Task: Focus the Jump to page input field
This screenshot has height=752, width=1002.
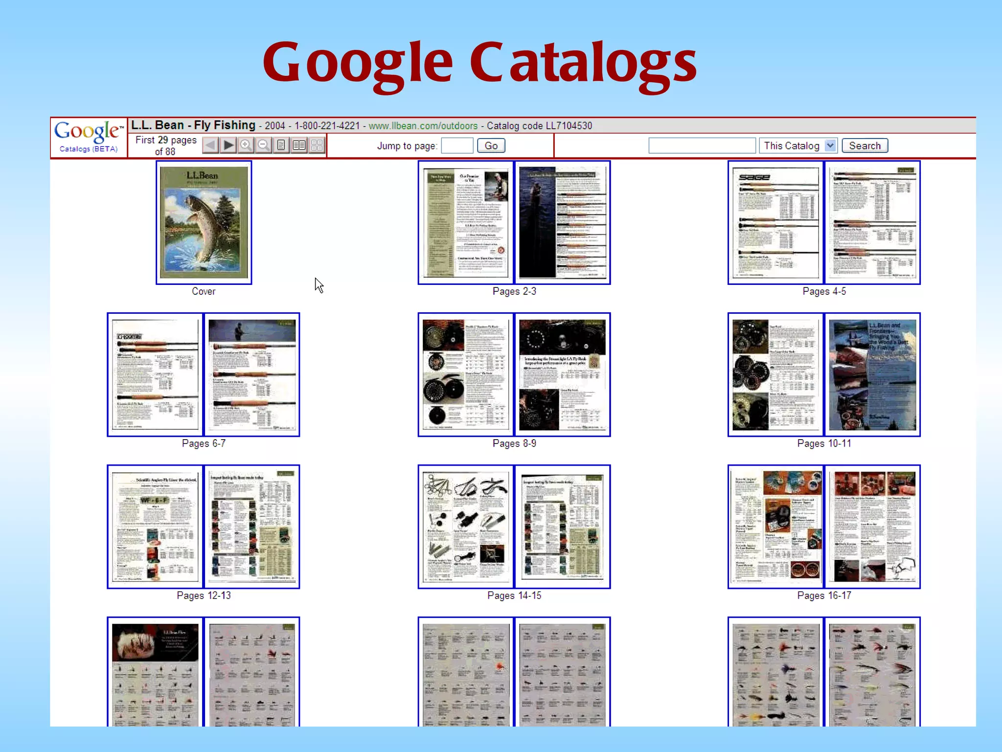Action: (x=457, y=146)
